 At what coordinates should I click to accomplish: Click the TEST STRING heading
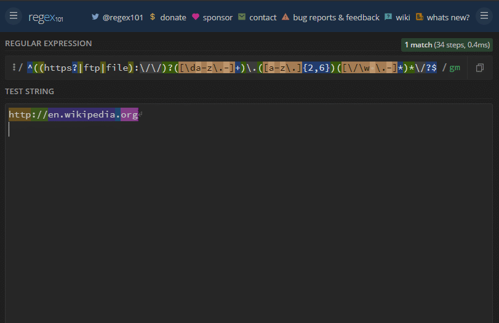(30, 92)
